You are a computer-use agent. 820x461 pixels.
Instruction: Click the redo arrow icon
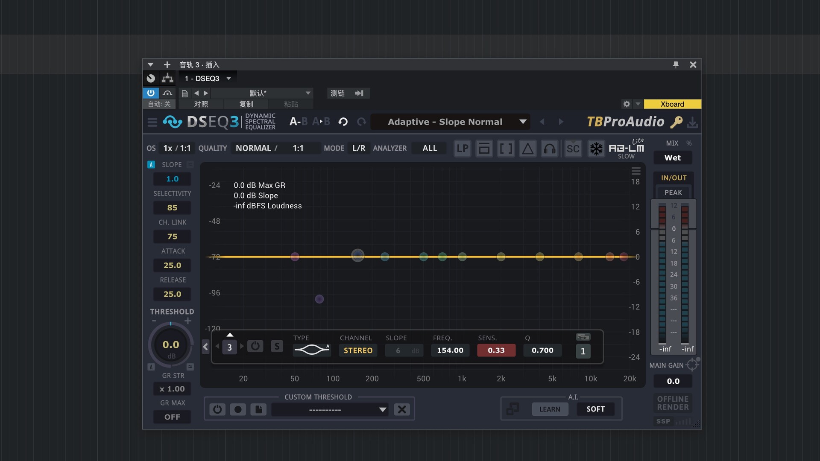click(362, 122)
